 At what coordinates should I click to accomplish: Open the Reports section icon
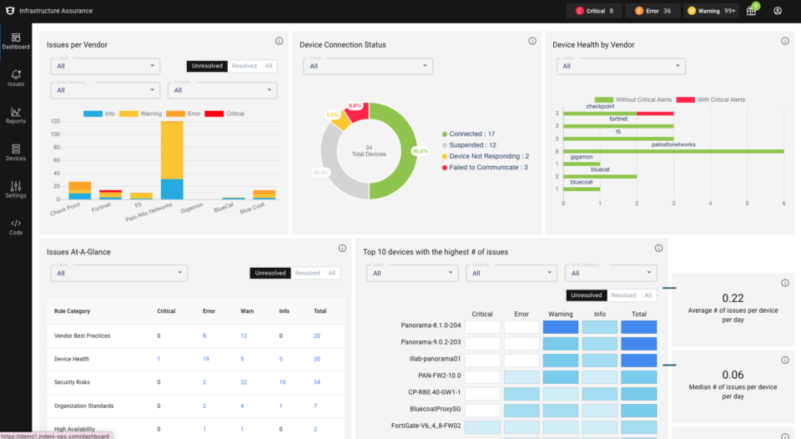tap(16, 114)
